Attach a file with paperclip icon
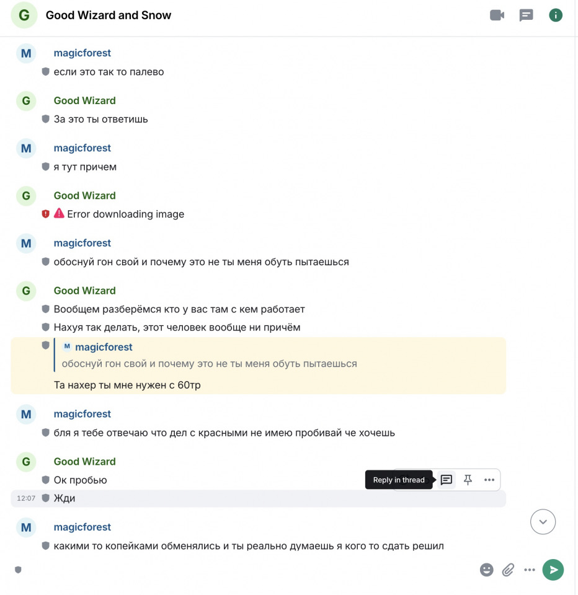 click(508, 570)
